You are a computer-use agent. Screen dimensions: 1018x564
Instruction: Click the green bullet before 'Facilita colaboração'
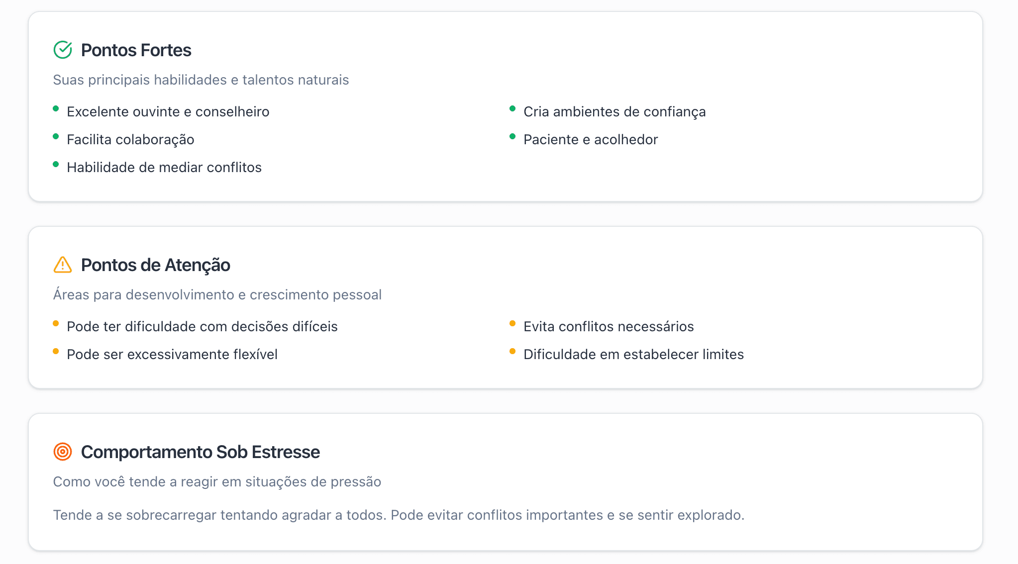[56, 136]
